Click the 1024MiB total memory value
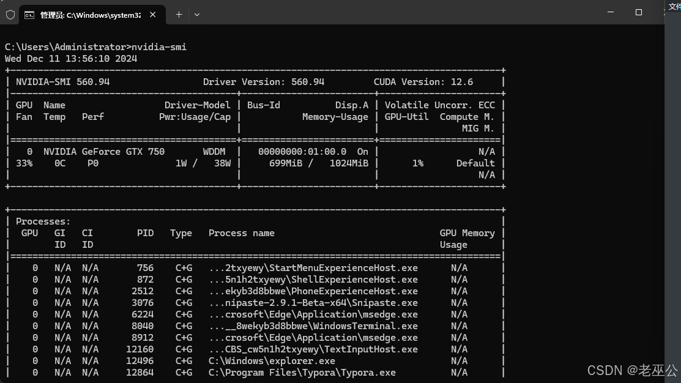The width and height of the screenshot is (681, 383). (349, 163)
